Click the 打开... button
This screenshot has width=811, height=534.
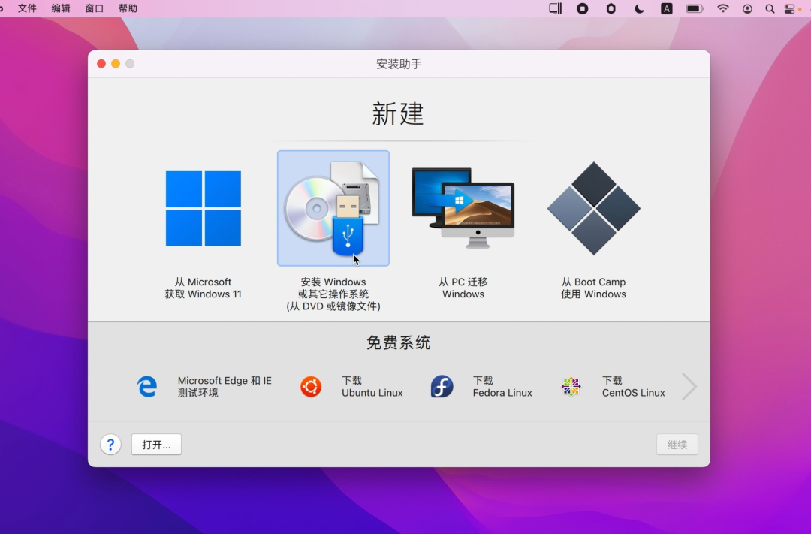click(155, 445)
